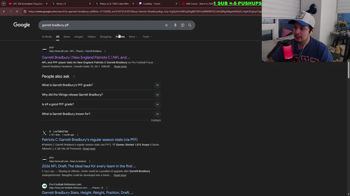Open the Shopping results tab
350x196 pixels.
pos(106,37)
